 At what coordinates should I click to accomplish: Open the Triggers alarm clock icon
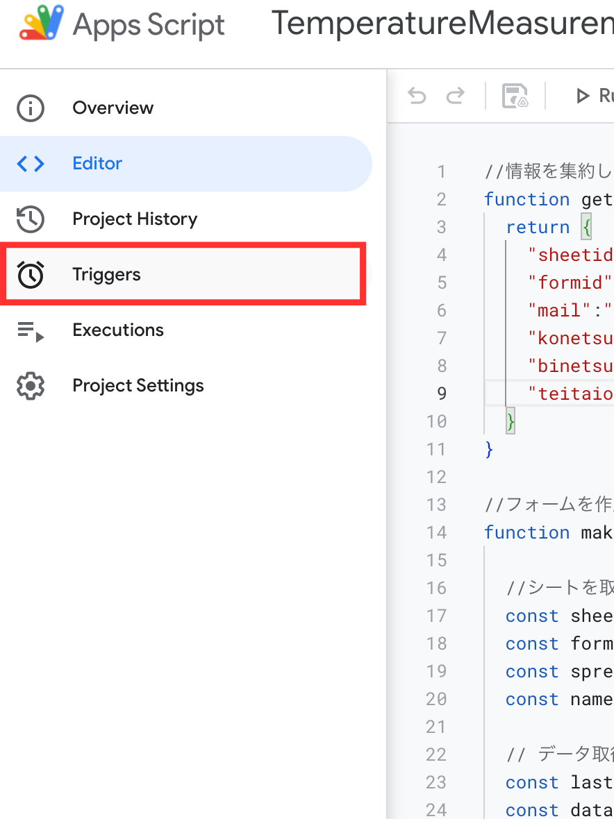pyautogui.click(x=31, y=275)
